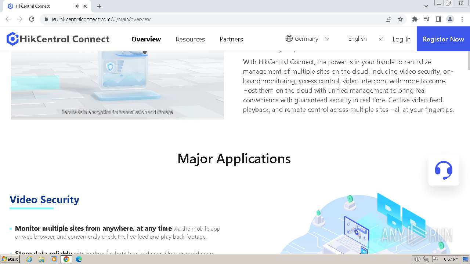Launch the media player taskbar icon
The image size is (470, 264).
[54, 259]
